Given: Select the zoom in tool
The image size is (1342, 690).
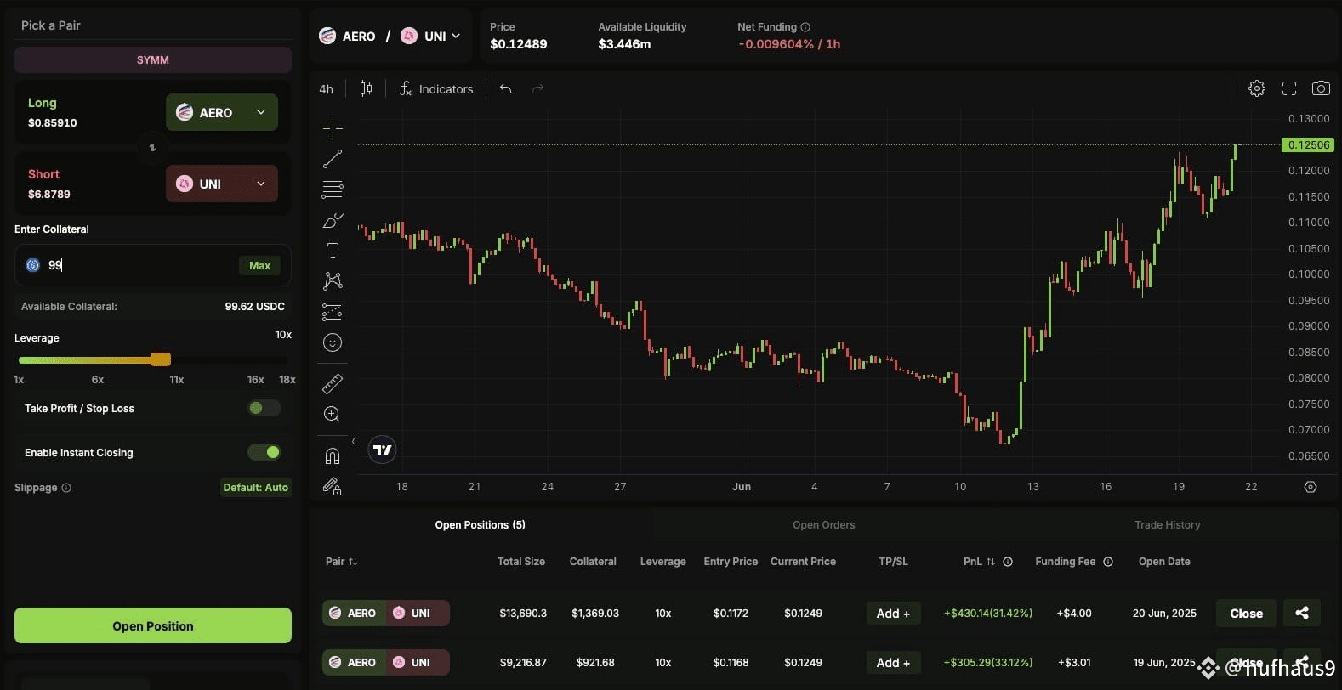Looking at the screenshot, I should (333, 414).
